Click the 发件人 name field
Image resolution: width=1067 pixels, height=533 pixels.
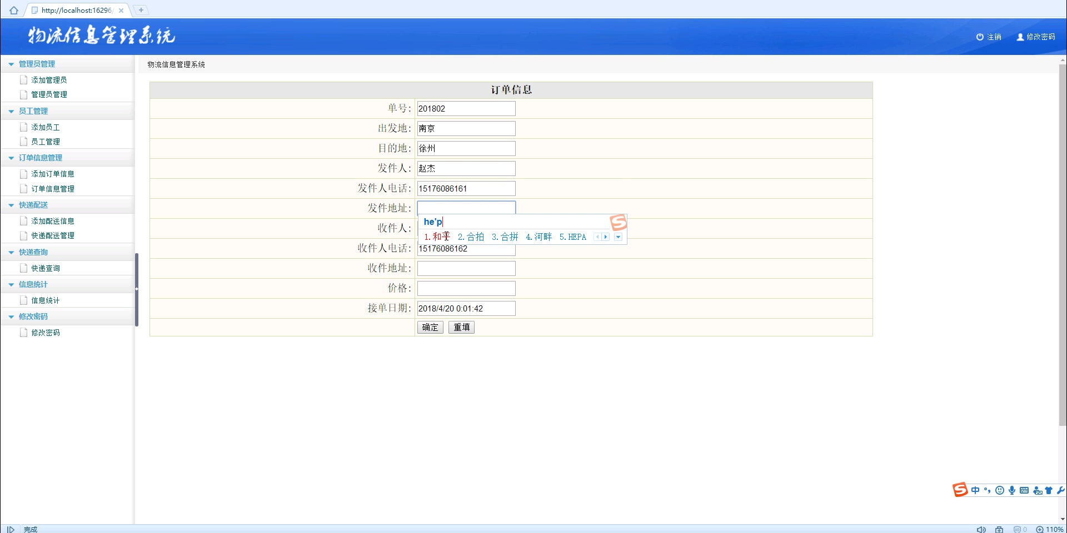point(466,169)
